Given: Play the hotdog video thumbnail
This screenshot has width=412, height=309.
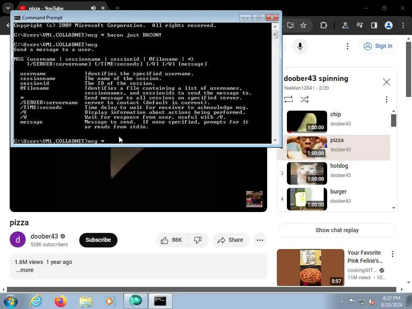Looking at the screenshot, I should click(307, 173).
